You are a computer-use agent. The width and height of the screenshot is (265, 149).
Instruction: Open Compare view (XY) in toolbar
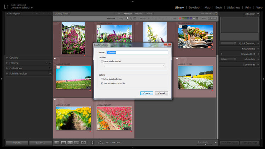[x=70, y=143]
